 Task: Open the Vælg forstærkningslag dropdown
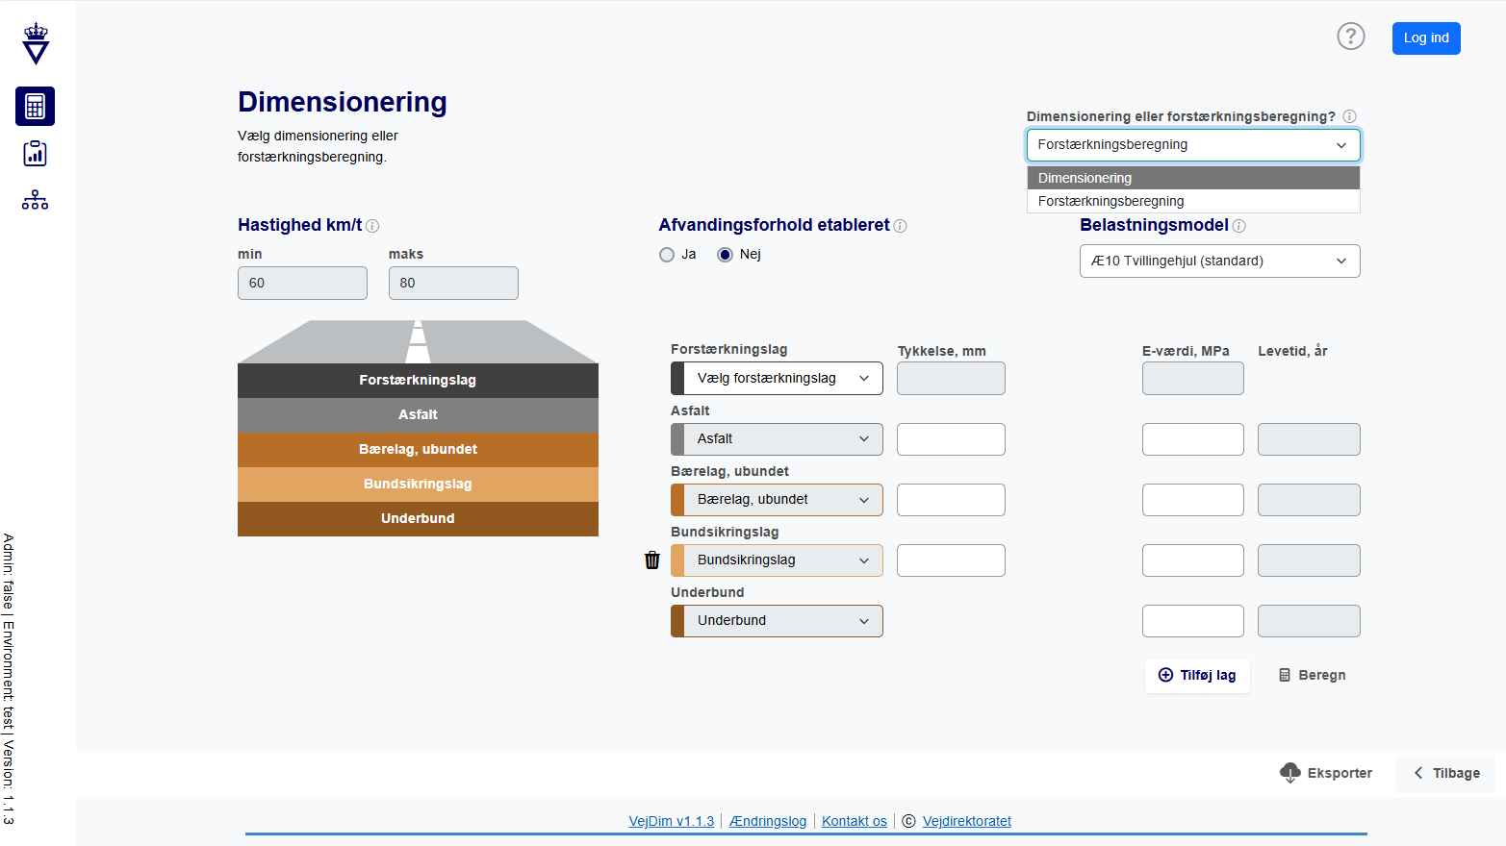click(777, 379)
